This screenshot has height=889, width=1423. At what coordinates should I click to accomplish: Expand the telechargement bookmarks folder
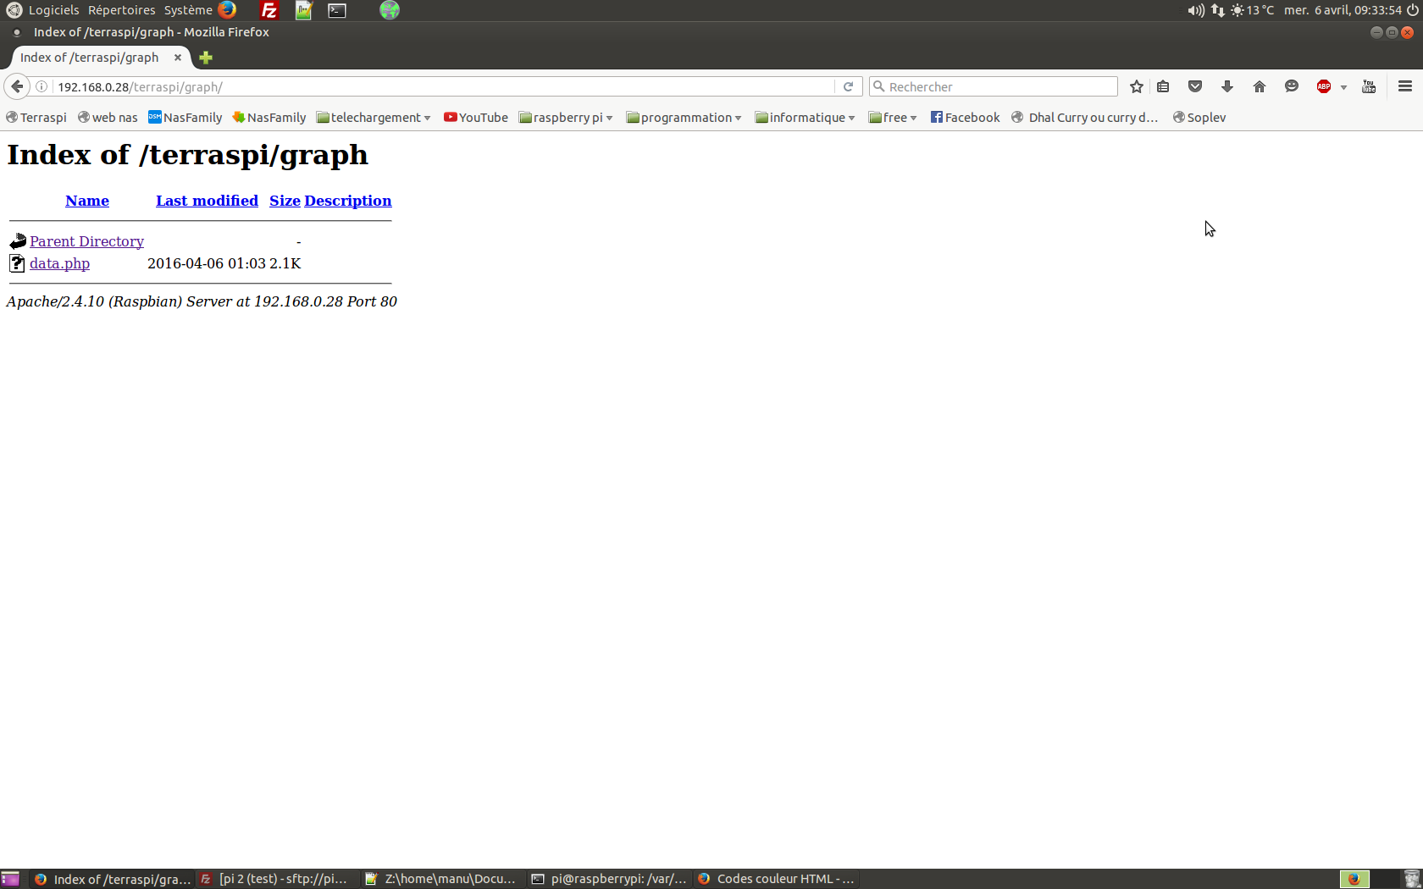click(374, 118)
